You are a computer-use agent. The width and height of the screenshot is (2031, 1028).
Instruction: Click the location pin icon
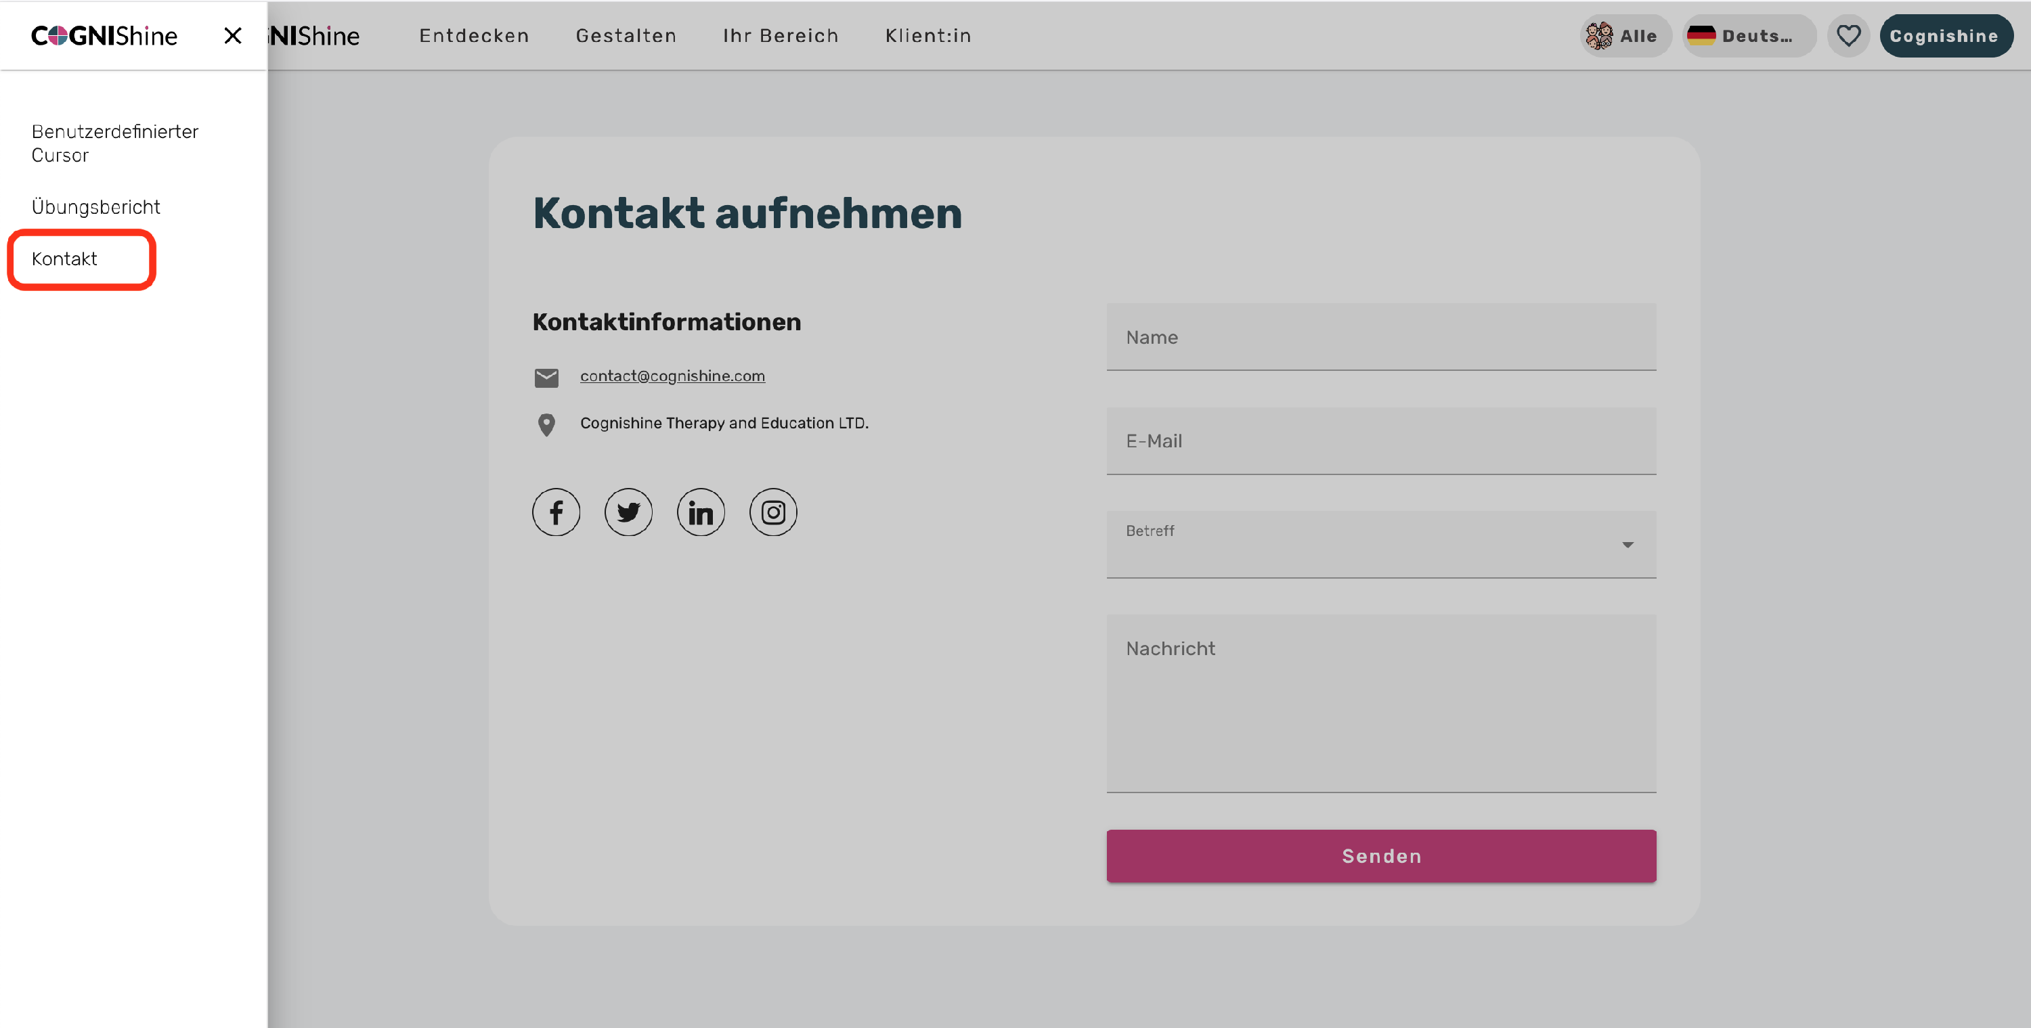click(546, 425)
